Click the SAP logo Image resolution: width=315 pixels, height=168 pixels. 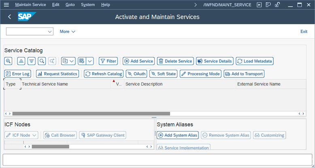point(27,17)
